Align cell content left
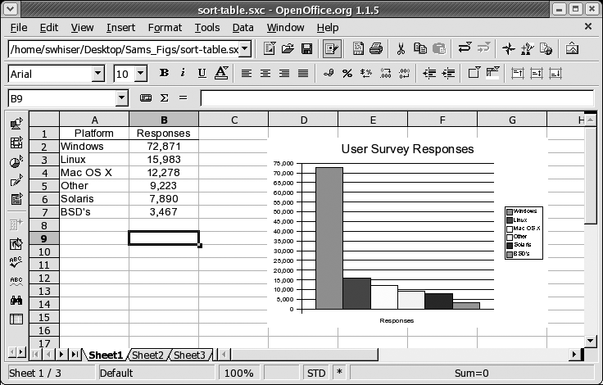The image size is (603, 385). (x=246, y=73)
